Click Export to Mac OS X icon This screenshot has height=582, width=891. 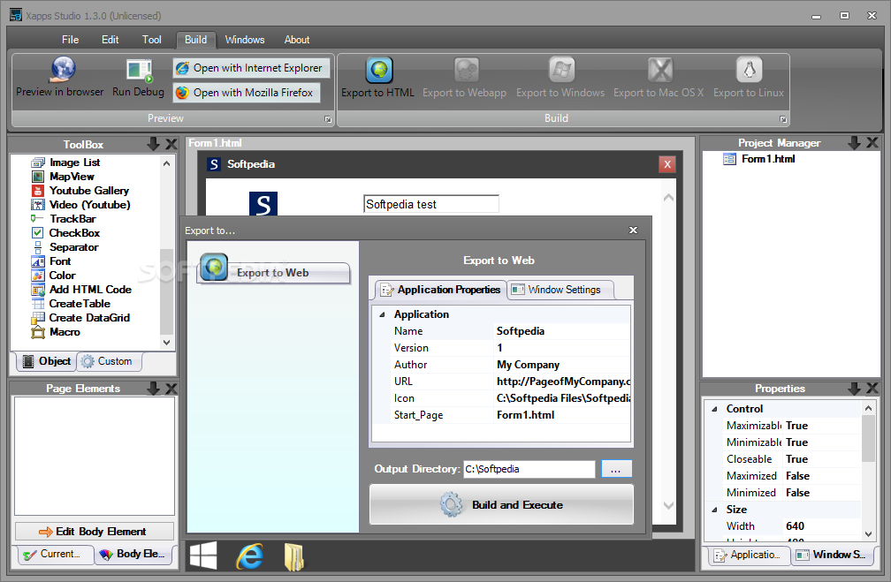click(x=659, y=71)
